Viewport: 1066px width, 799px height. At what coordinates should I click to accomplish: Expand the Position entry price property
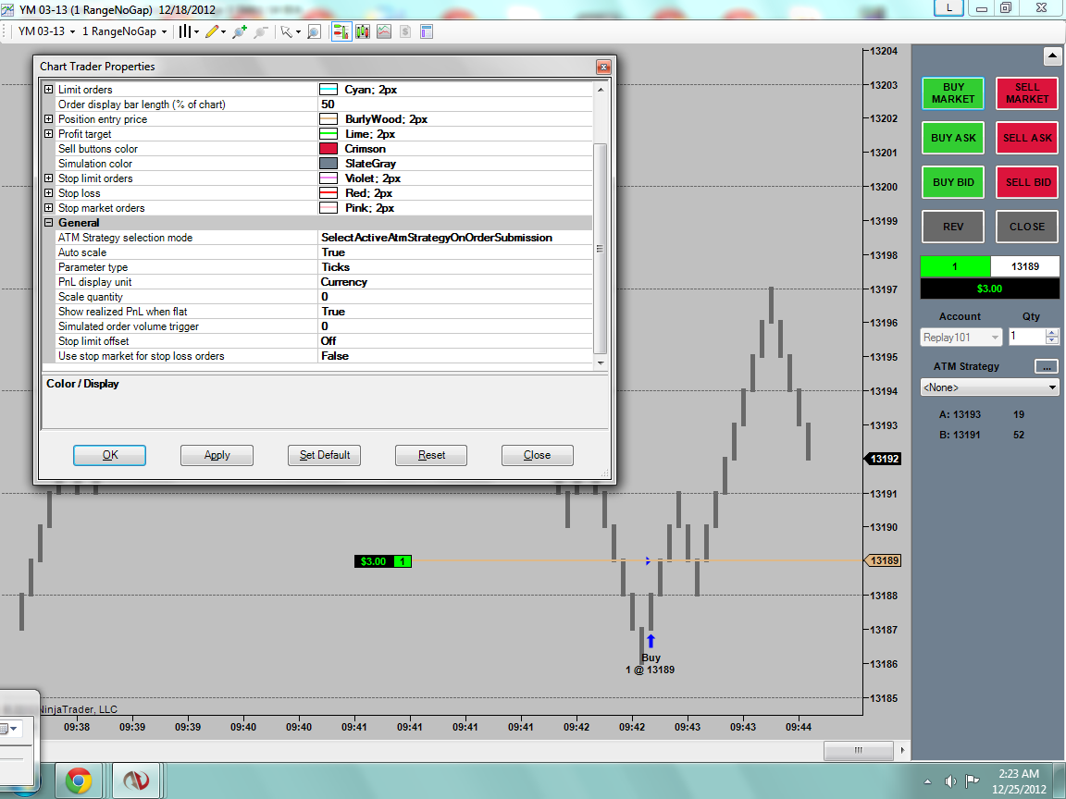click(48, 119)
